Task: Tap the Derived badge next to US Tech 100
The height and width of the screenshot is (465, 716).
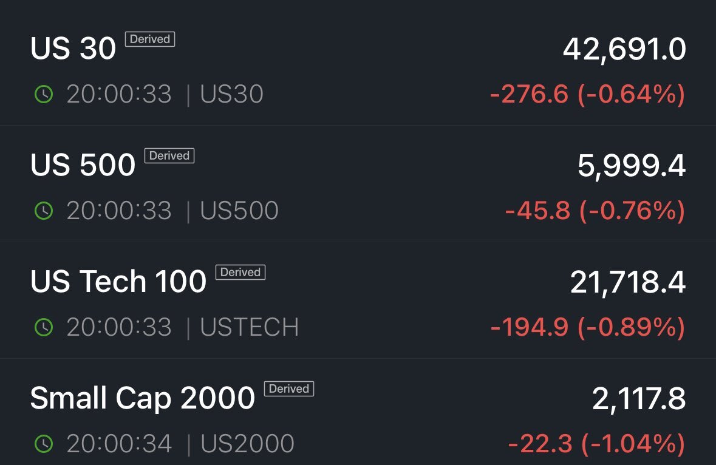Action: pyautogui.click(x=240, y=272)
